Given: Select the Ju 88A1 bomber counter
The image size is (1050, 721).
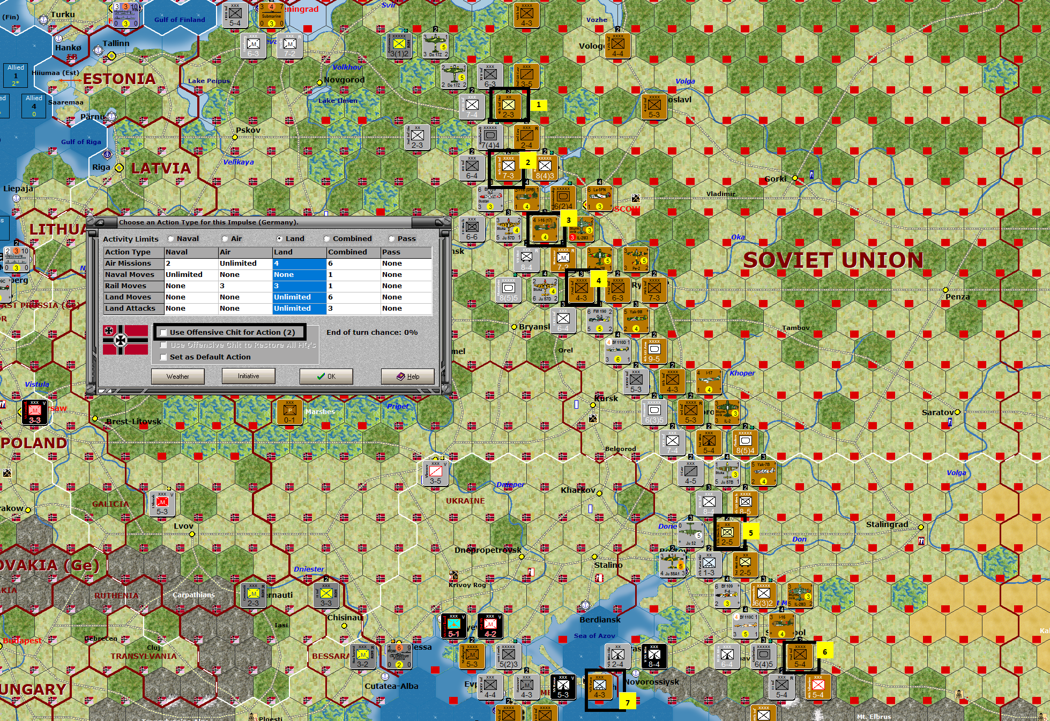Looking at the screenshot, I should 672,565.
